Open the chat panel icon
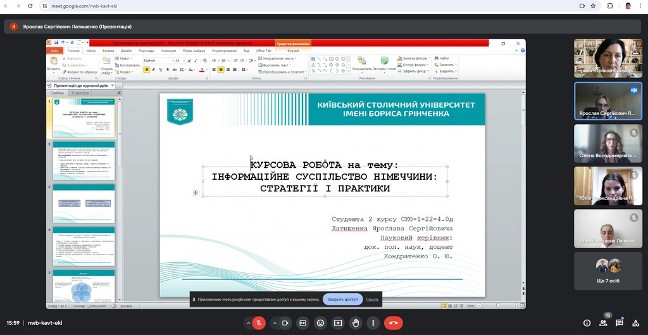Image resolution: width=648 pixels, height=335 pixels. click(620, 323)
